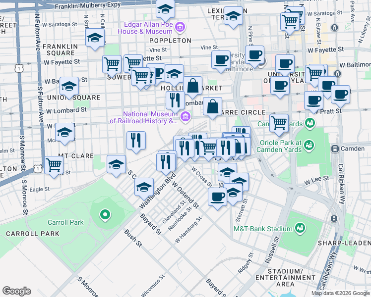This screenshot has height=297, width=371.
Task: Click the school marker just south of Mt Clare
Action: click(x=116, y=166)
